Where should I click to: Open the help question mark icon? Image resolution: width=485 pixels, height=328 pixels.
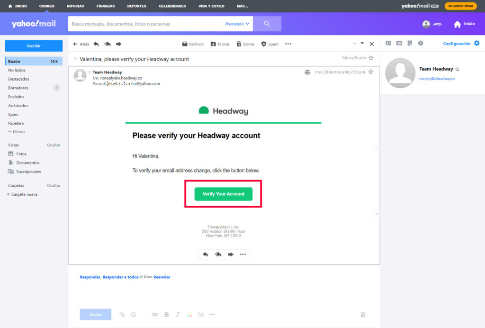click(421, 43)
